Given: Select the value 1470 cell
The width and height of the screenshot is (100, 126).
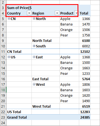Looking at the screenshot, I should tap(85, 24).
